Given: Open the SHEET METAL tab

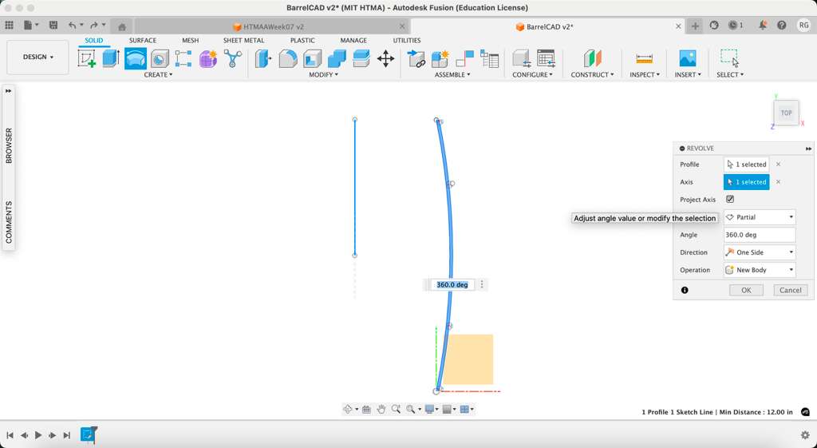Looking at the screenshot, I should pos(243,40).
